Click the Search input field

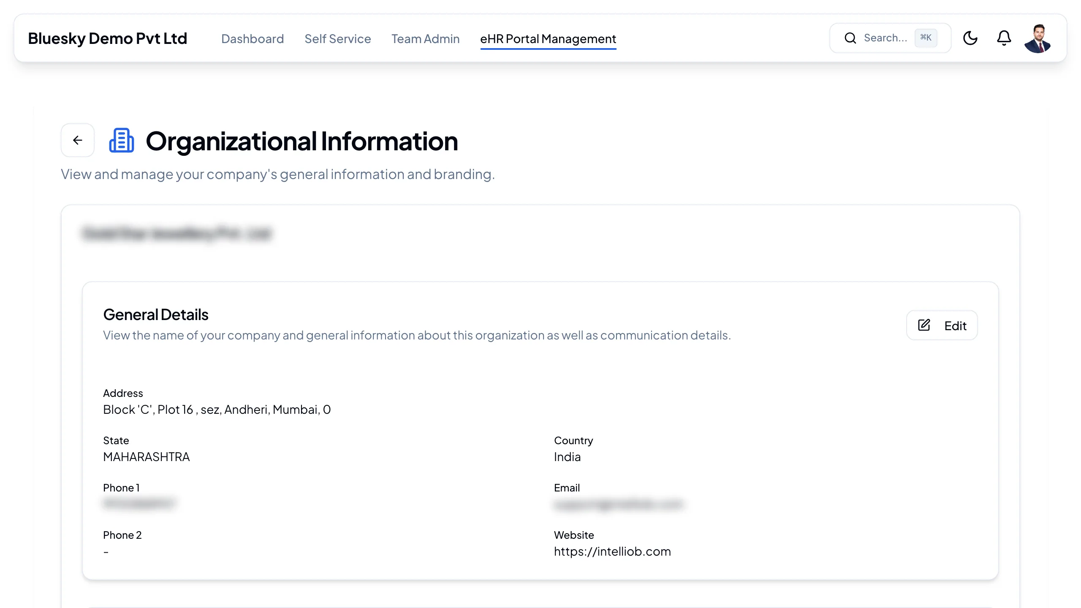pyautogui.click(x=890, y=38)
